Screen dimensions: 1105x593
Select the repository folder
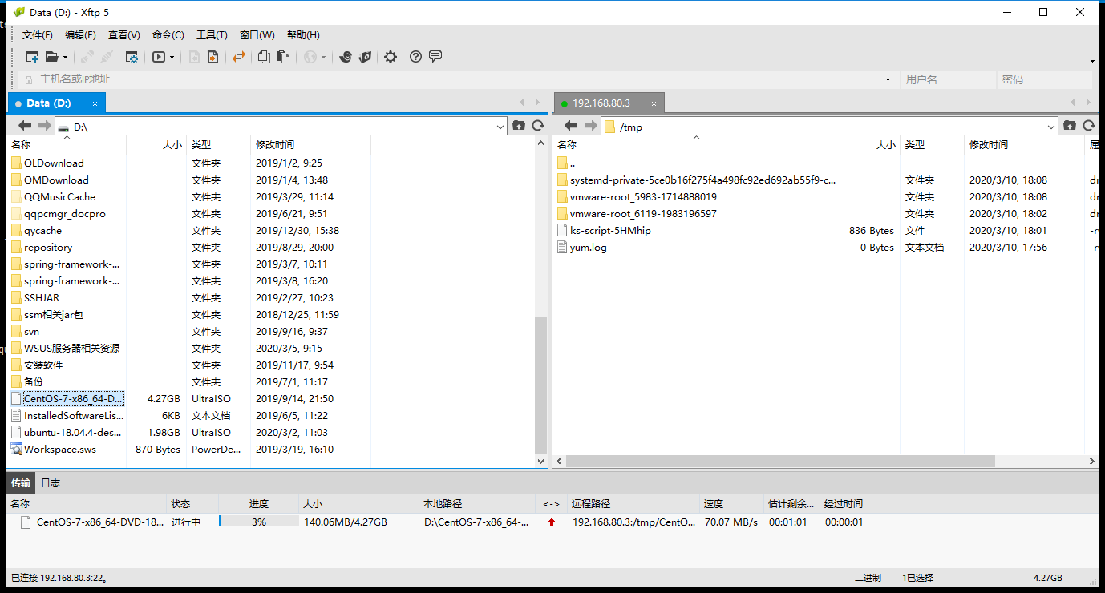(x=48, y=247)
